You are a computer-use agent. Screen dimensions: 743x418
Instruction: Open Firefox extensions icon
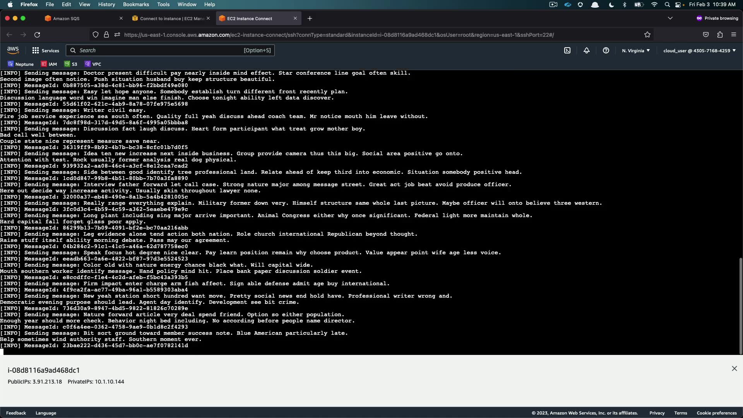(720, 35)
